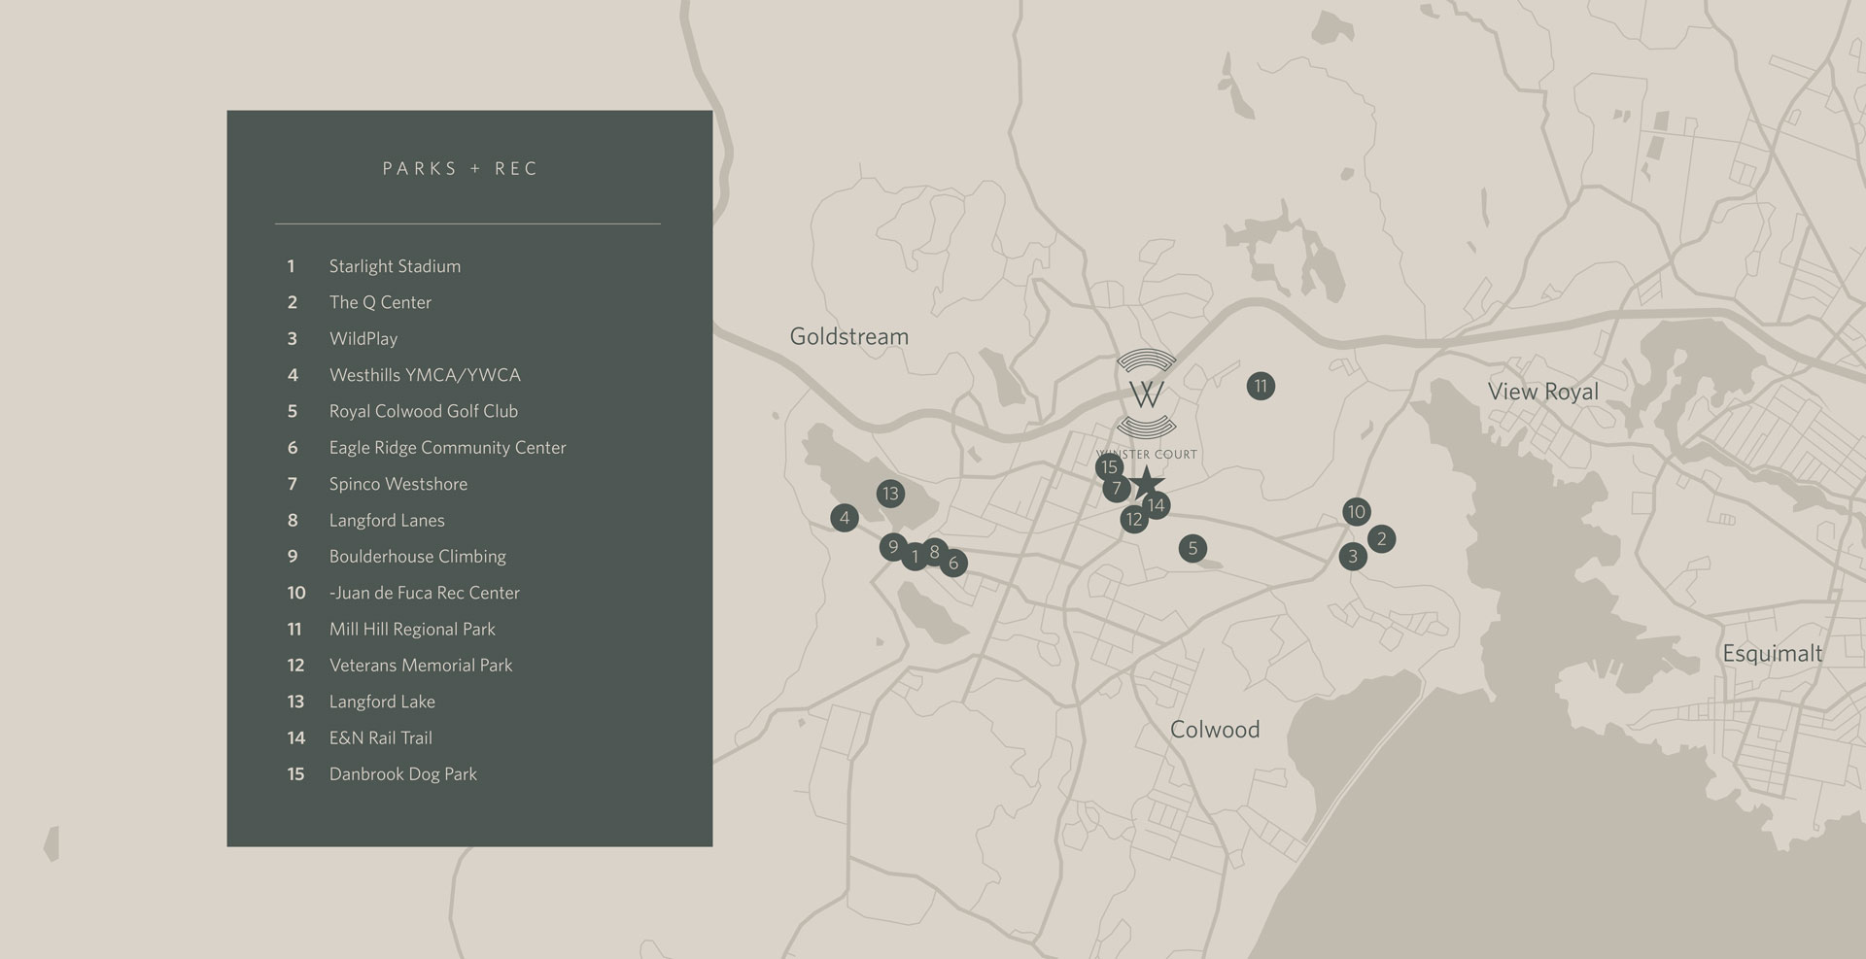This screenshot has height=959, width=1866.
Task: Click map marker number 13
Action: (890, 494)
